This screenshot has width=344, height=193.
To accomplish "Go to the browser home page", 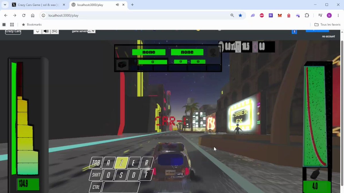I will (33, 15).
